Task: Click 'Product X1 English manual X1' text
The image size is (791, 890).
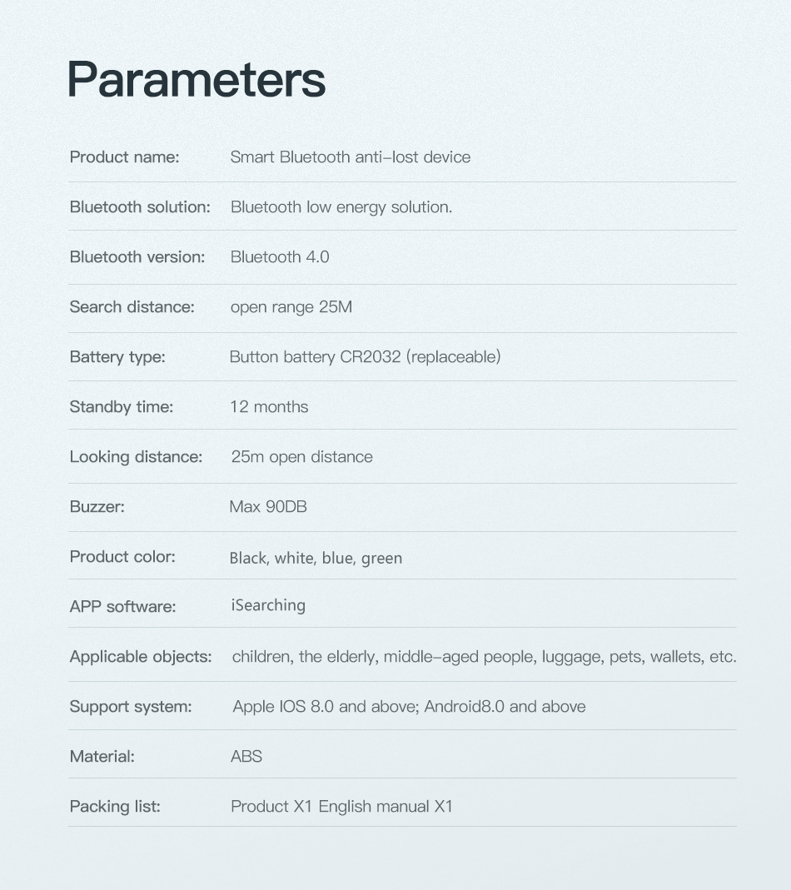Action: pos(341,807)
